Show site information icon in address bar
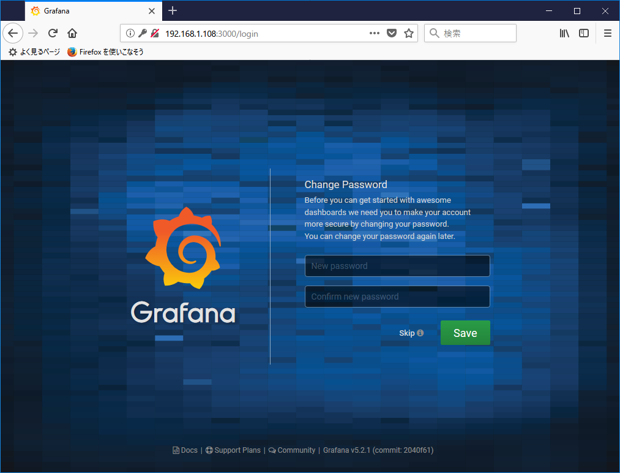 (130, 33)
